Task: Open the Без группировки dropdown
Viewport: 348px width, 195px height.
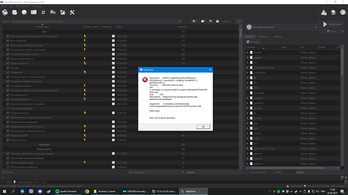Action: (x=157, y=172)
